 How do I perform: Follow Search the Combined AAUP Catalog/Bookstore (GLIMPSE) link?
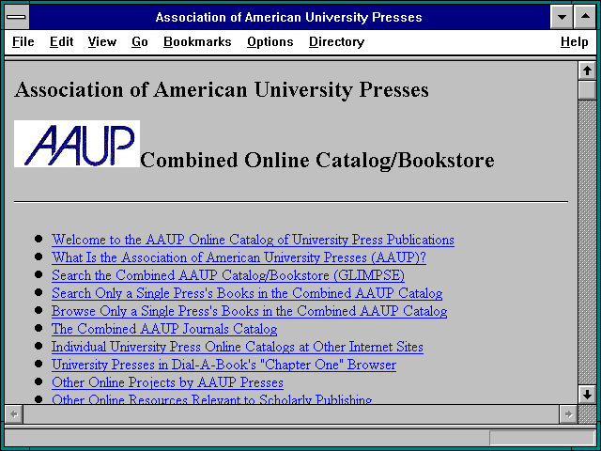(x=228, y=275)
